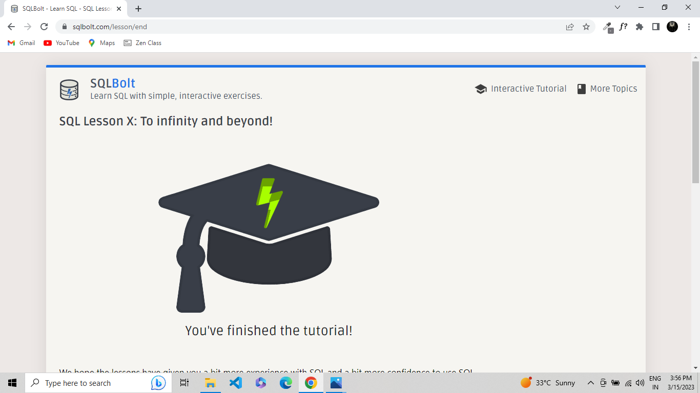Open the Windows Start menu
The image size is (700, 393).
[x=12, y=383]
